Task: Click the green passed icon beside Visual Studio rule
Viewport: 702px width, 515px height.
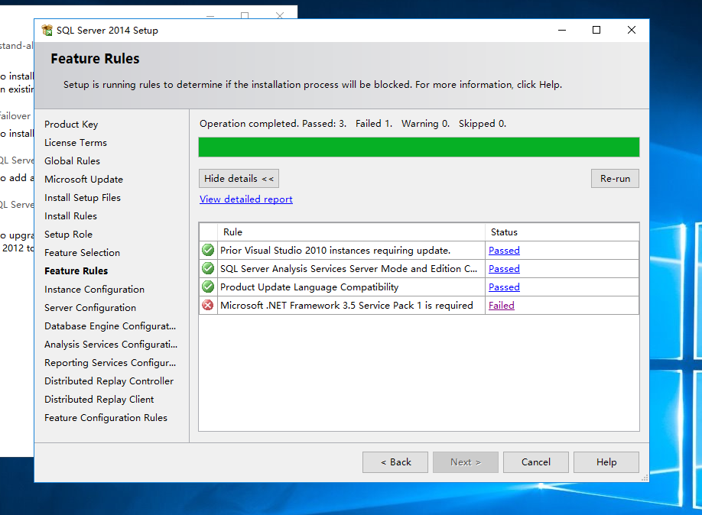Action: [207, 250]
